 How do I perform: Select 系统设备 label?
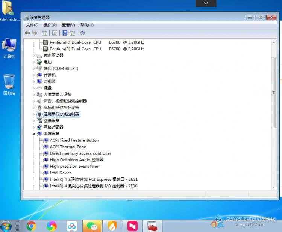(x=52, y=133)
